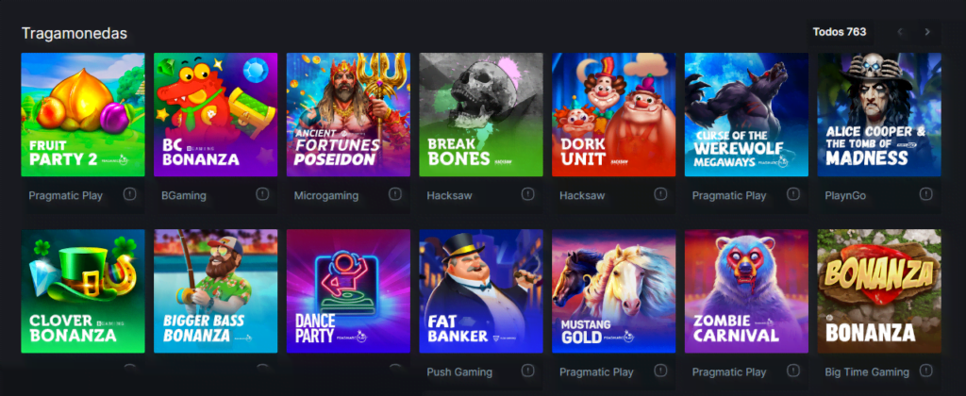Image resolution: width=966 pixels, height=396 pixels.
Task: Open info icon under Dork Unit game
Action: pos(660,194)
